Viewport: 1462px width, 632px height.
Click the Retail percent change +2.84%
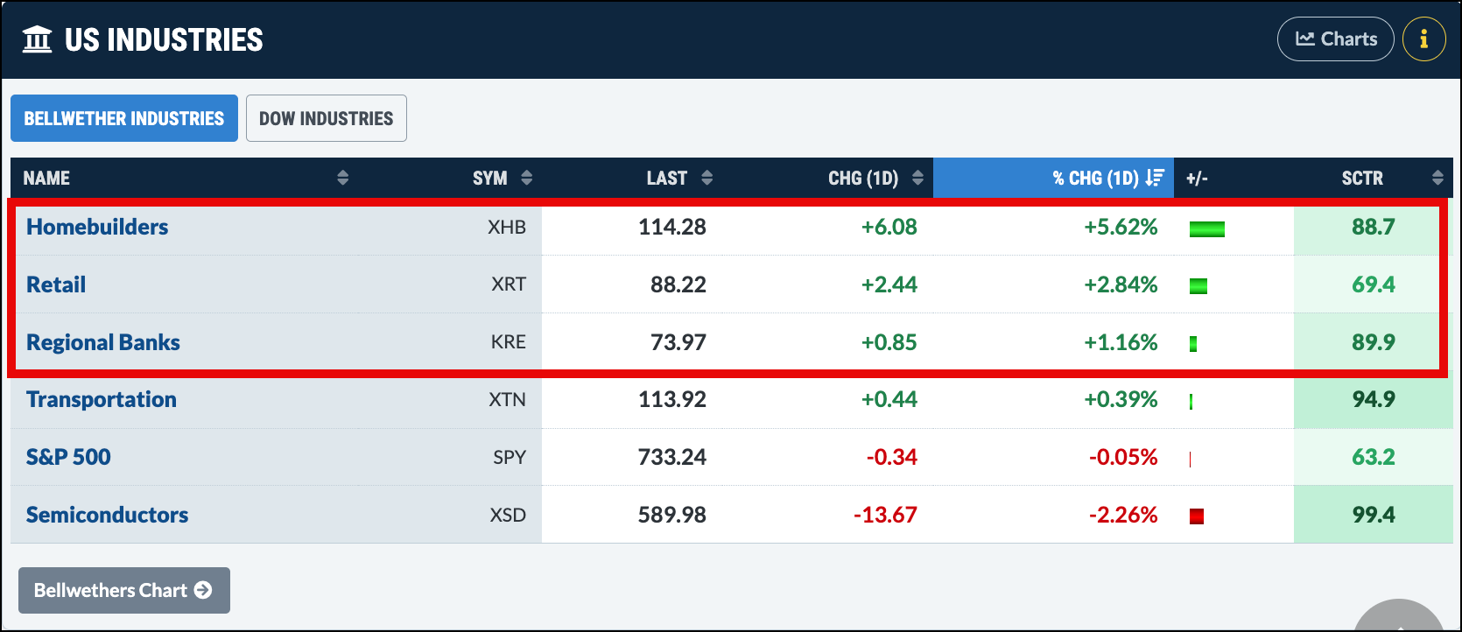click(x=1121, y=284)
